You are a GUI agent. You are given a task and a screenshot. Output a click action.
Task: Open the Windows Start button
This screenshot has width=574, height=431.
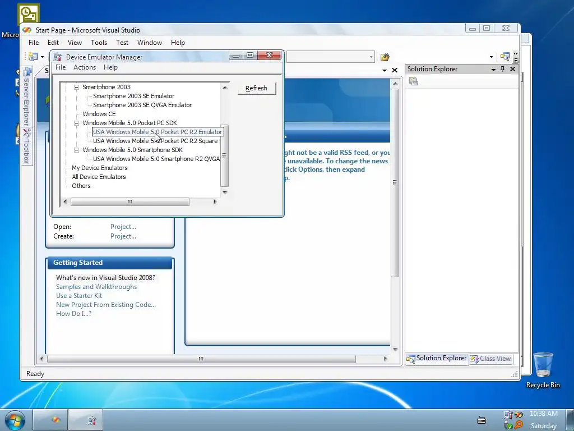click(15, 420)
